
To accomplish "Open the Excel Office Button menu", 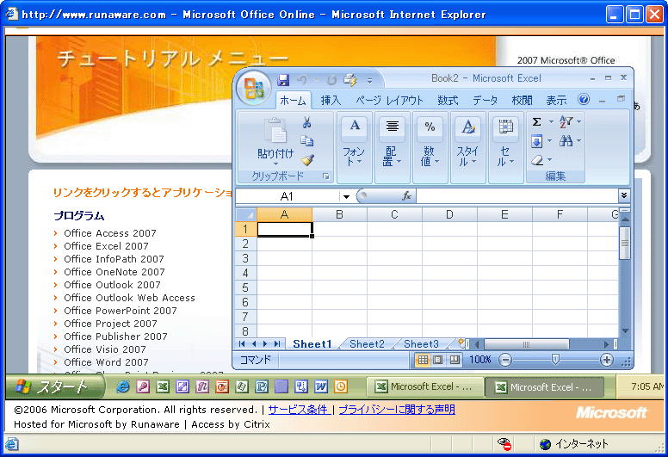I will click(253, 88).
